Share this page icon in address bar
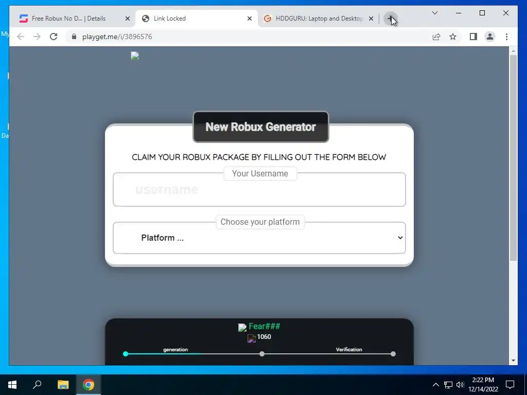This screenshot has width=527, height=395. [x=436, y=37]
